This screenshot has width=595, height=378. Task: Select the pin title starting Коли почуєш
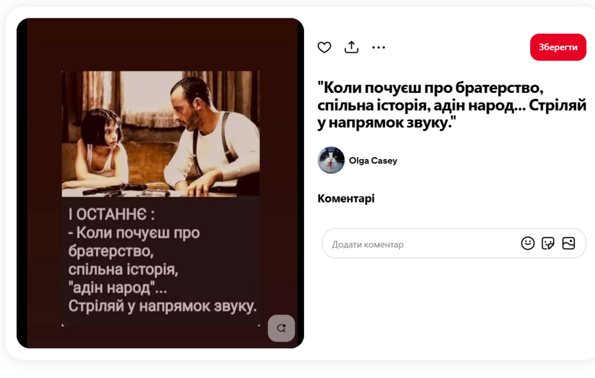pyautogui.click(x=452, y=105)
